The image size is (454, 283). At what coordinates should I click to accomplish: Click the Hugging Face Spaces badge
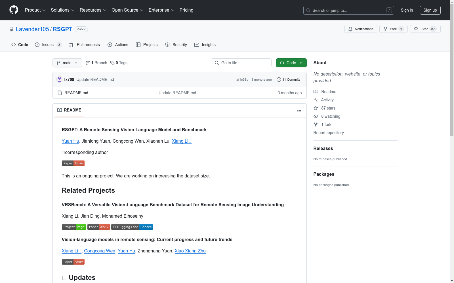[132, 227]
